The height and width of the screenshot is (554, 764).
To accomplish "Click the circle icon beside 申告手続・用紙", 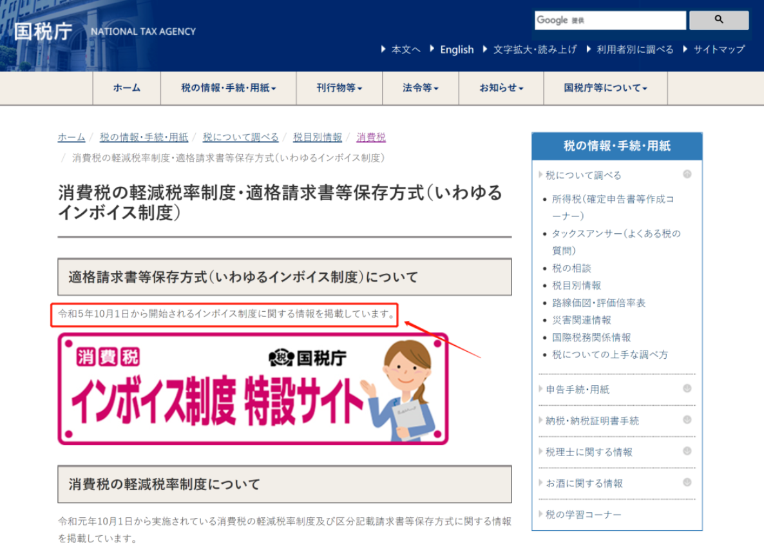I will 687,388.
